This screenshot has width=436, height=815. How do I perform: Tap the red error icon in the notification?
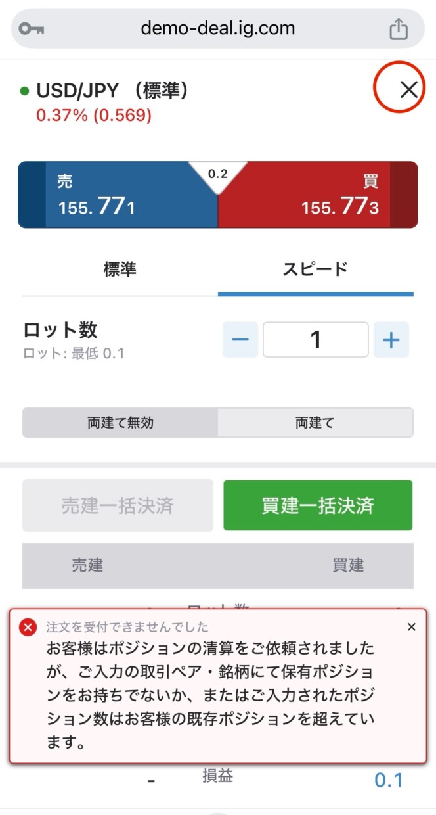28,628
